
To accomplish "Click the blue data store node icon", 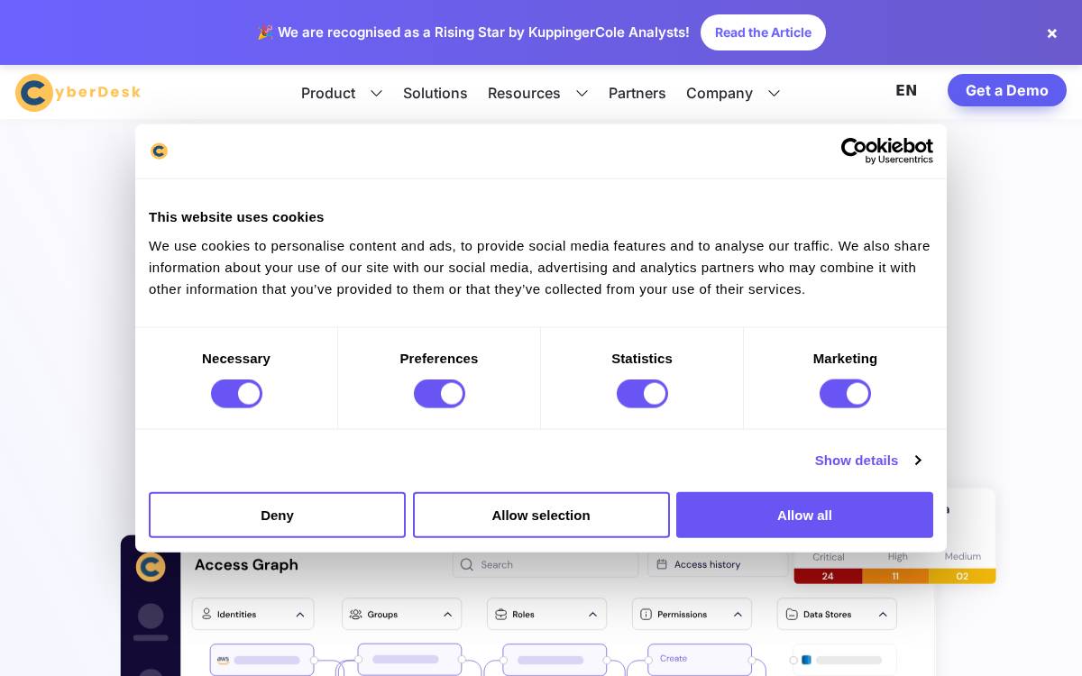I will (806, 660).
